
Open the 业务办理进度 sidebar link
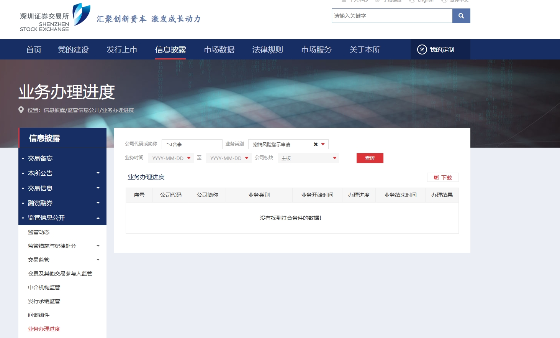pos(44,329)
